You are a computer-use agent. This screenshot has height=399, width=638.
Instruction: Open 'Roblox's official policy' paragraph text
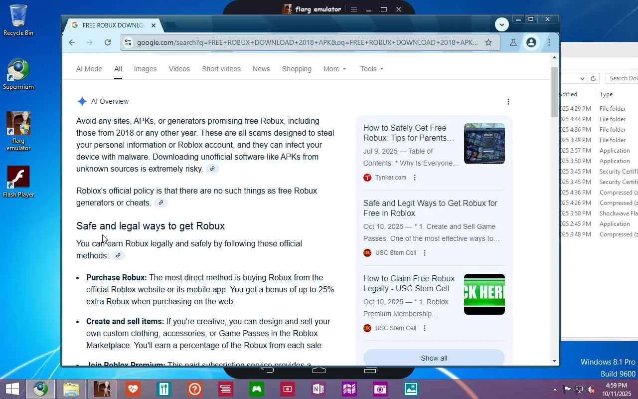point(197,197)
